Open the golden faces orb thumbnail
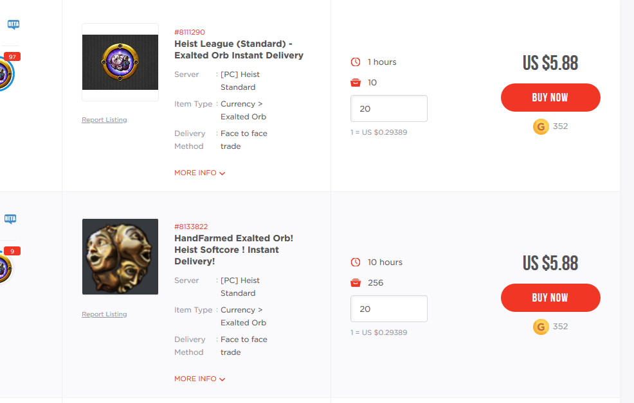The image size is (634, 403). [x=120, y=257]
